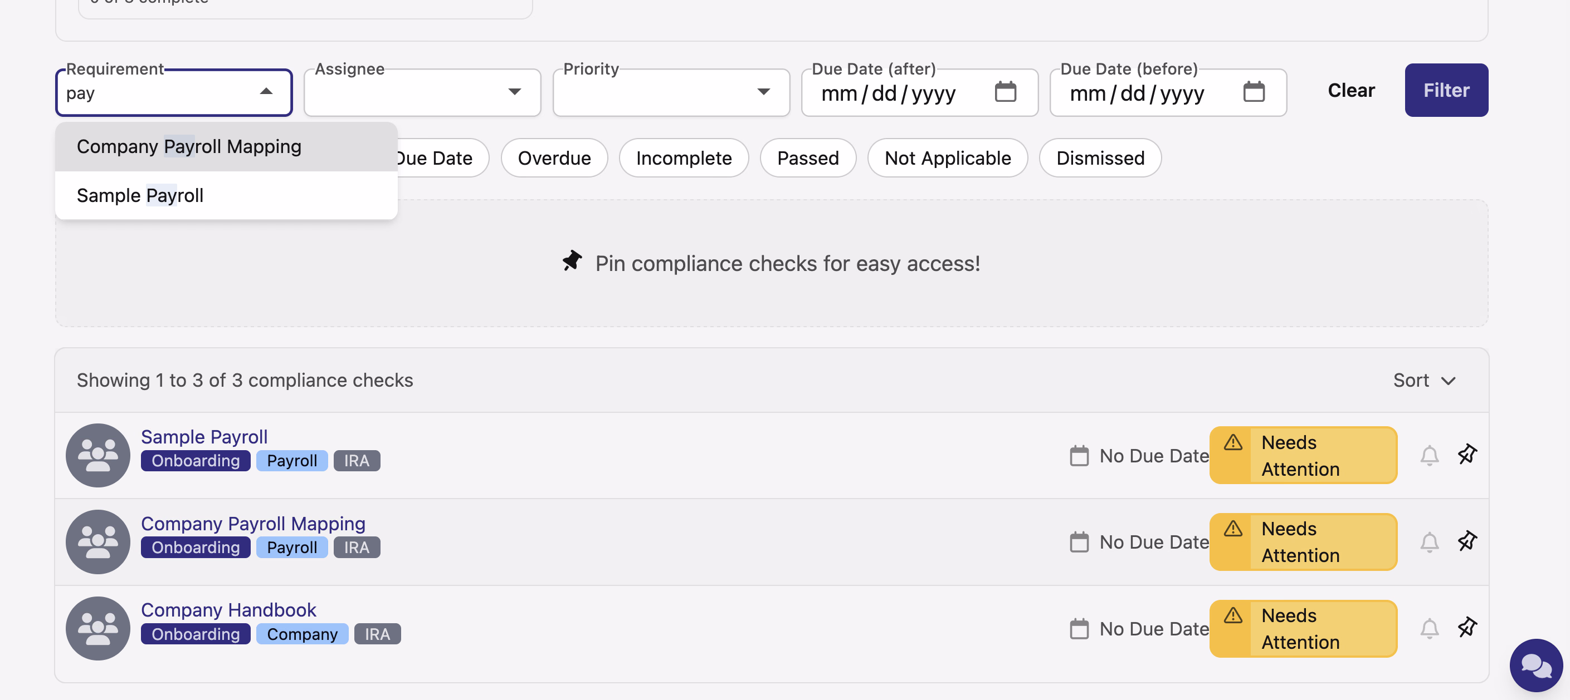Toggle the Not Applicable filter chip
Viewport: 1570px width, 700px height.
click(x=947, y=158)
